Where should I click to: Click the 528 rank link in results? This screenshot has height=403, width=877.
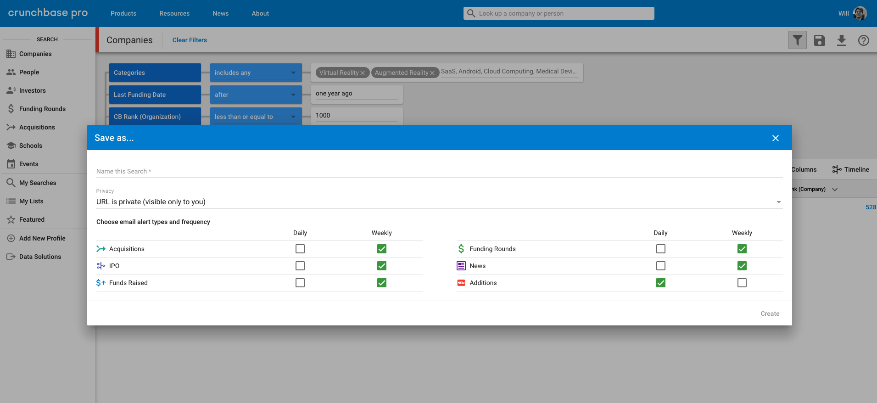pyautogui.click(x=871, y=207)
